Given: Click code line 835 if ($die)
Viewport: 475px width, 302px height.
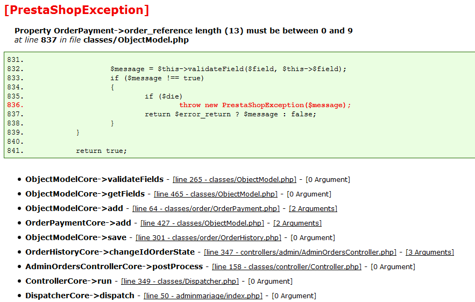Looking at the screenshot, I should tap(164, 96).
